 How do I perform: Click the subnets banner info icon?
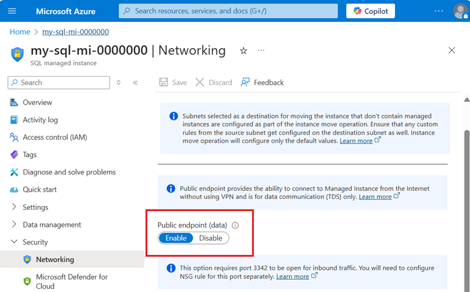click(x=174, y=116)
